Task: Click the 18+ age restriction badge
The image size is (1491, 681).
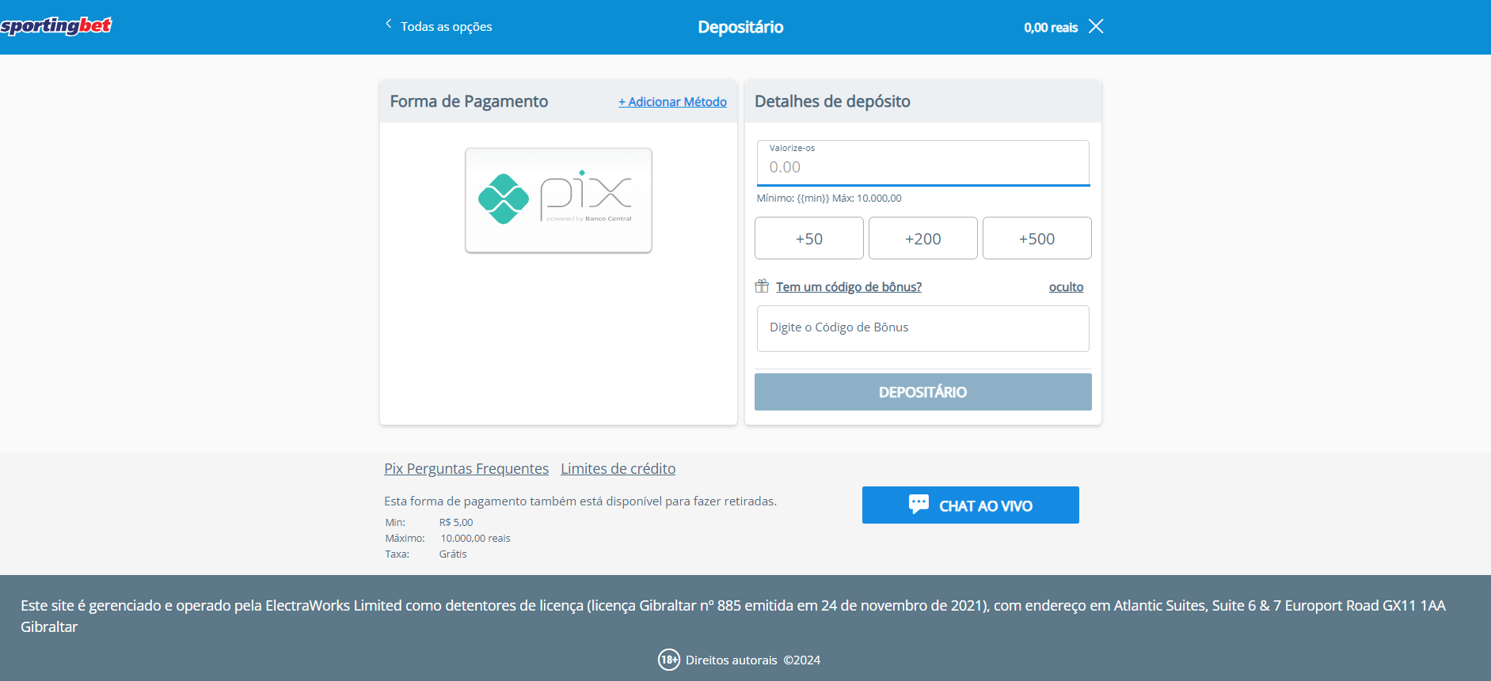Action: pyautogui.click(x=669, y=660)
